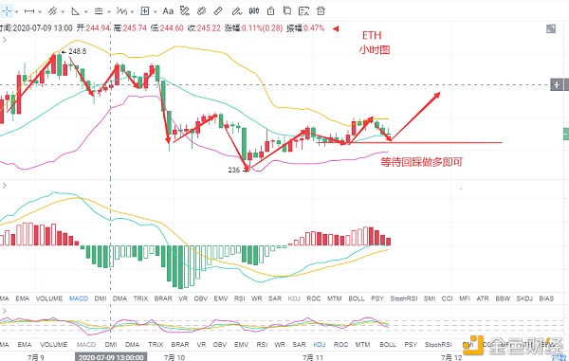Select the BBW indicator tab

click(x=503, y=298)
